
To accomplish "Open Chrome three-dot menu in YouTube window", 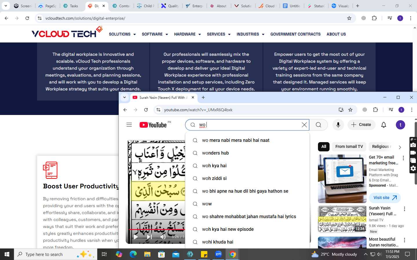I will click(x=411, y=110).
